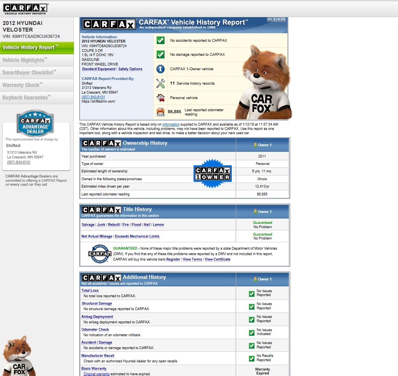
Task: Click the checkmark for Airbag Deployment status
Action: (252, 319)
